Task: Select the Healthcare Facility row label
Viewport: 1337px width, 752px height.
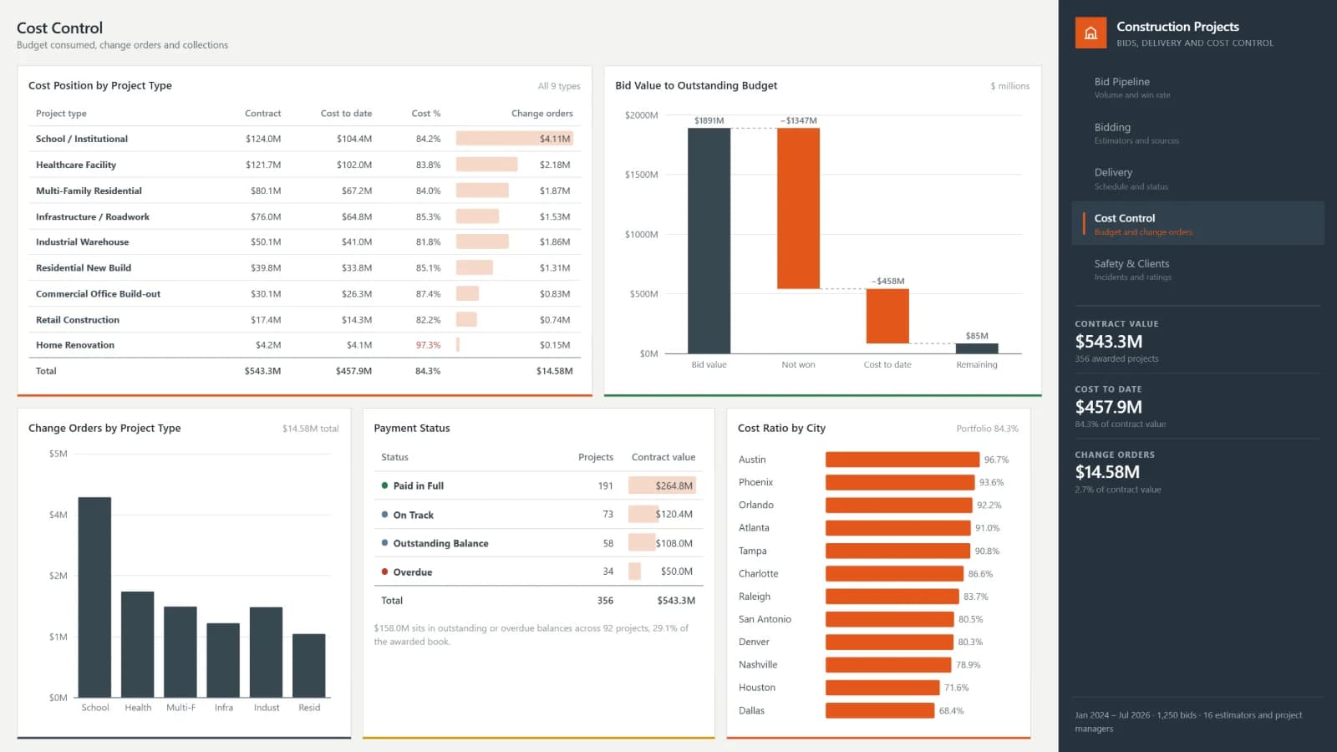Action: point(76,165)
